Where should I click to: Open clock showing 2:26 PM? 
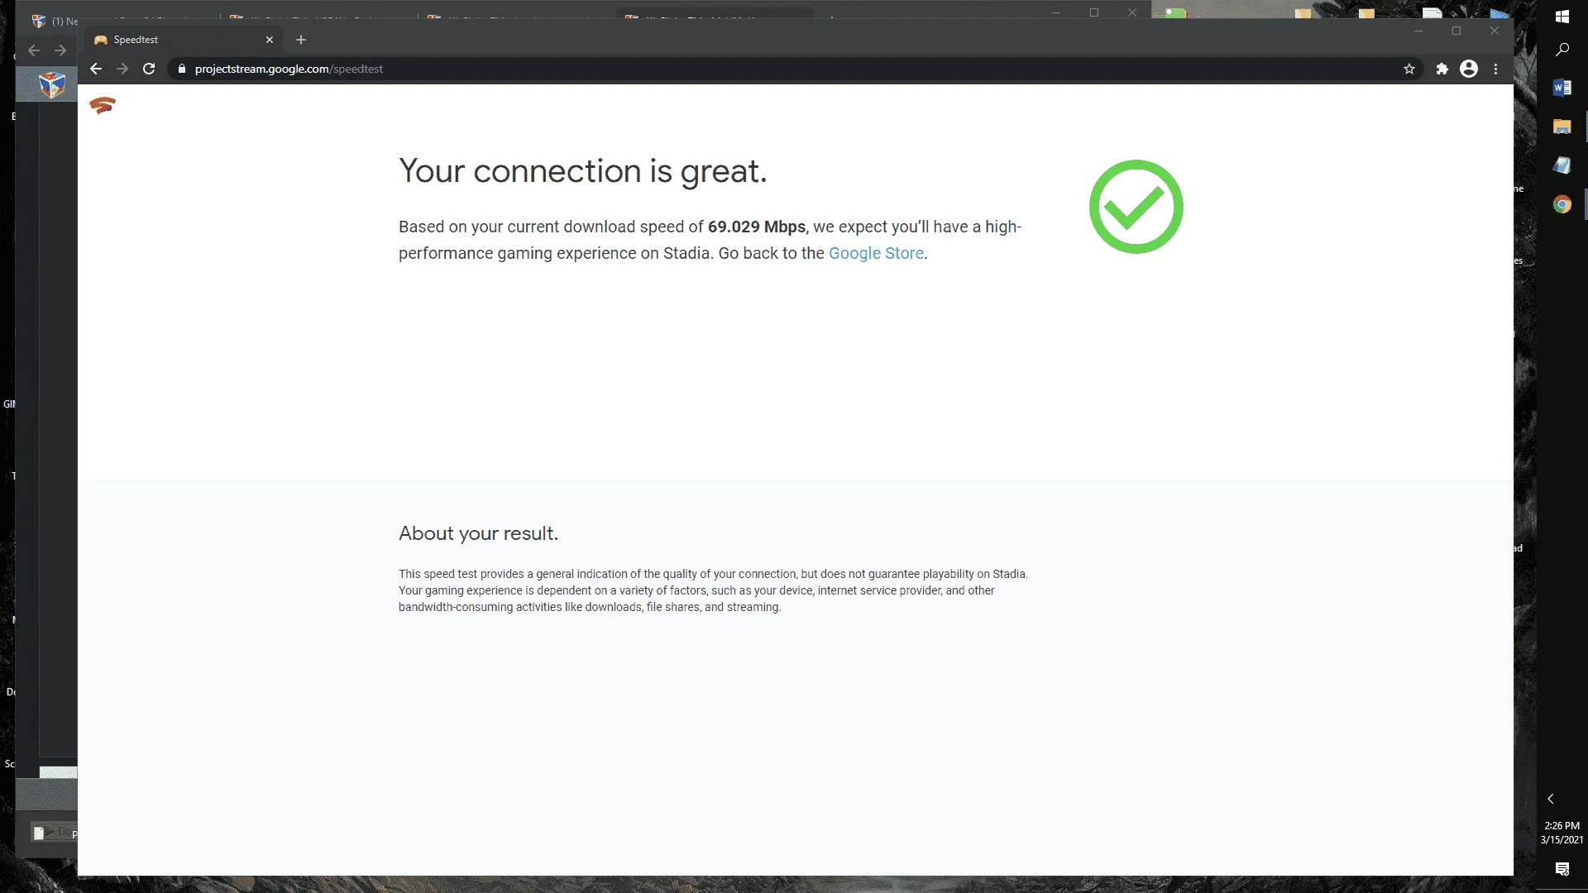1562,833
